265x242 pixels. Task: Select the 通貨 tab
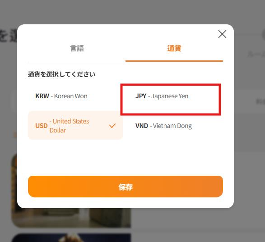pos(174,48)
